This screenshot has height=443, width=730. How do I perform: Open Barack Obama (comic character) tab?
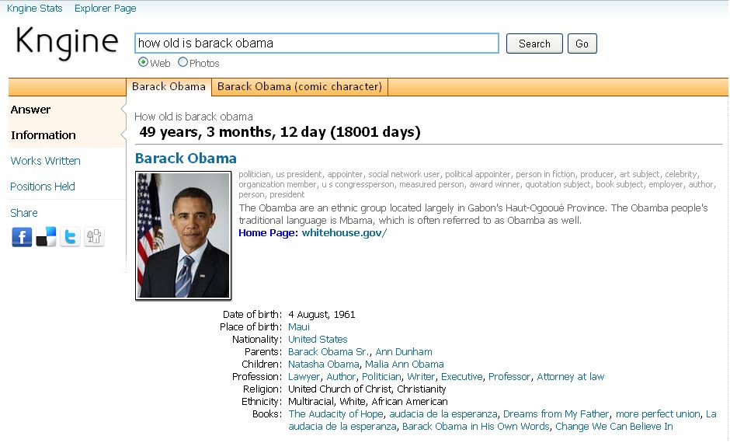299,86
